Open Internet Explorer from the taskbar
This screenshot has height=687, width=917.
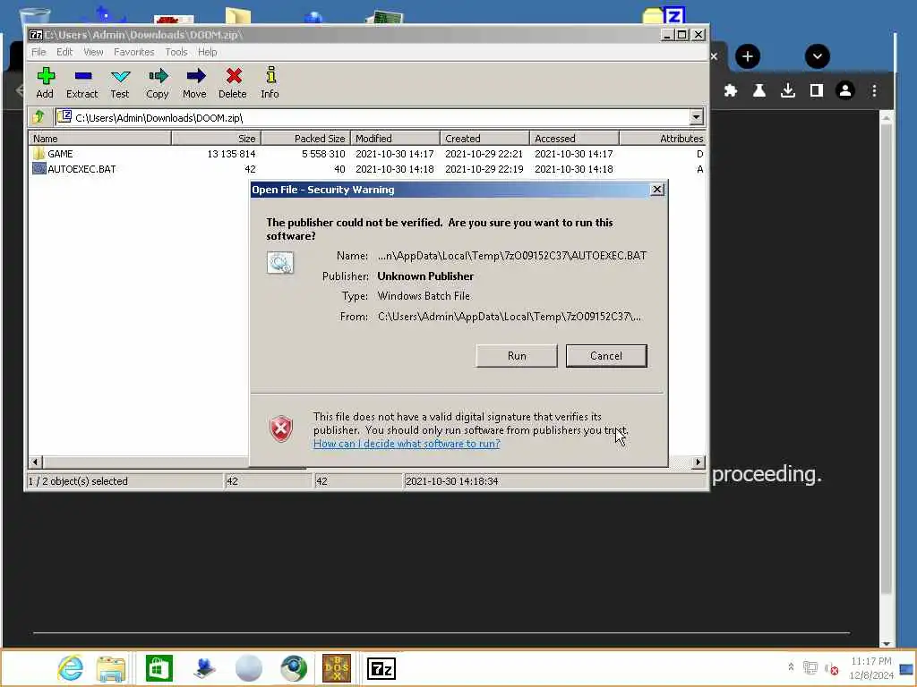tap(70, 668)
